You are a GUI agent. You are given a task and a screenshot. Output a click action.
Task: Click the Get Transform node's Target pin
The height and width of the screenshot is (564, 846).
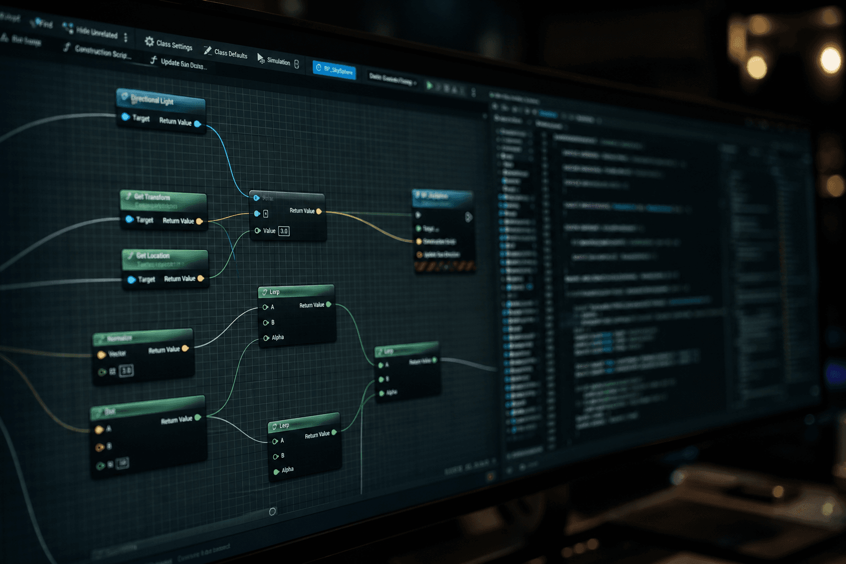(129, 219)
